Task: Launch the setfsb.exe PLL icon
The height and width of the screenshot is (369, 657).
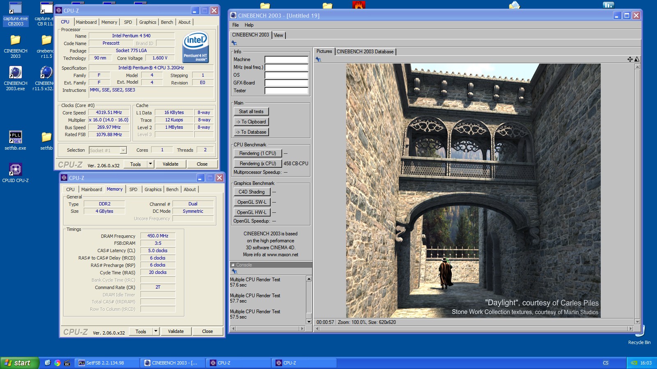Action: click(x=16, y=140)
